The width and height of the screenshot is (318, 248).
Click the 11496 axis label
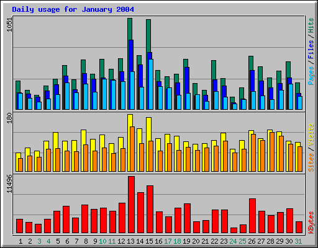9,184
